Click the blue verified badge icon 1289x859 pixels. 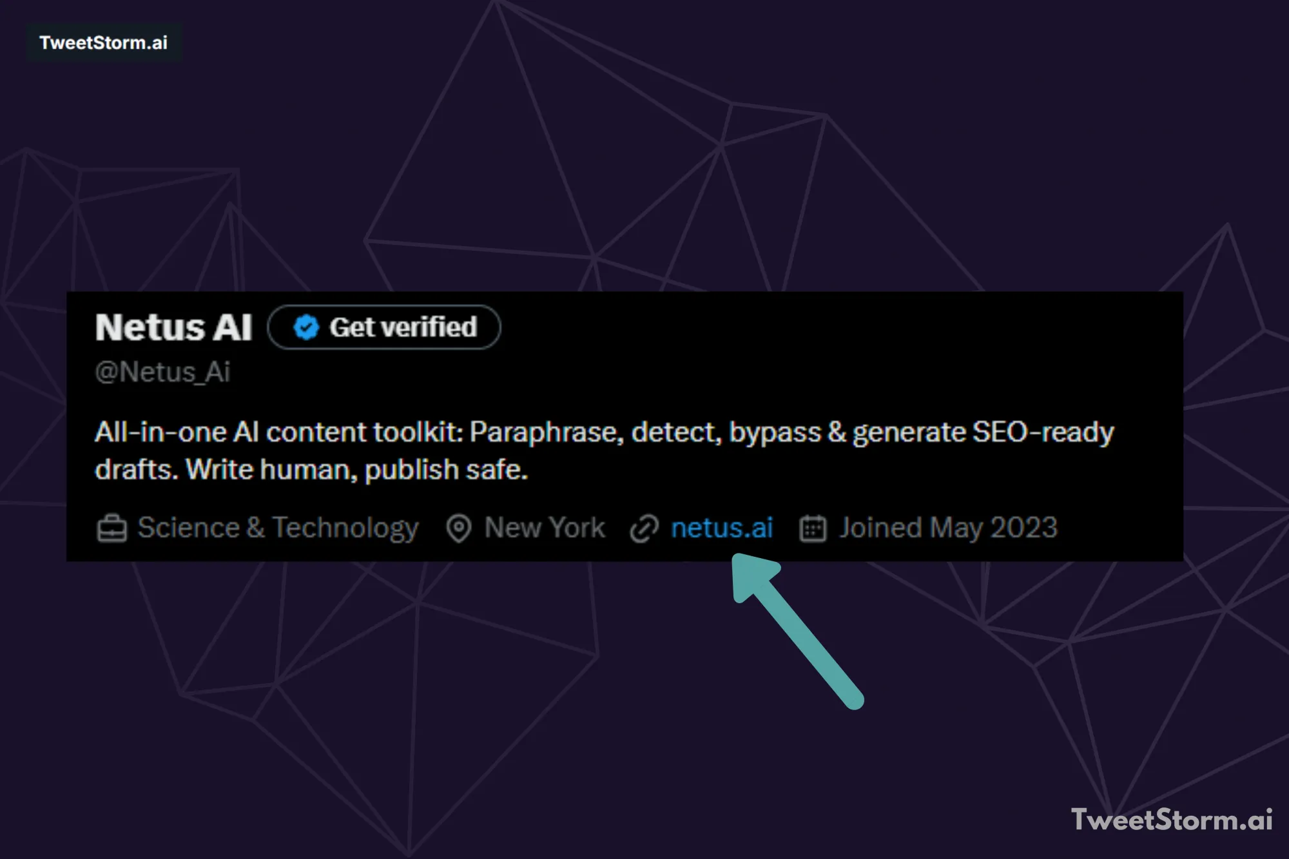(305, 327)
